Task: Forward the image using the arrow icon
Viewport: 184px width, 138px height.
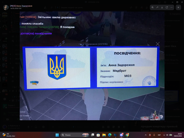Action: pyautogui.click(x=157, y=7)
